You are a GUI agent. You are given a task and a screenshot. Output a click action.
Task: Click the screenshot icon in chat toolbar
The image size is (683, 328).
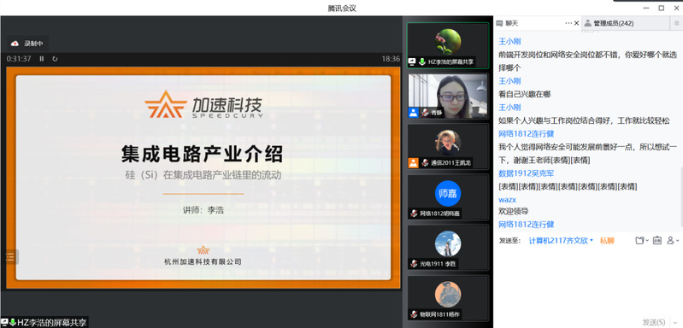pos(657,240)
